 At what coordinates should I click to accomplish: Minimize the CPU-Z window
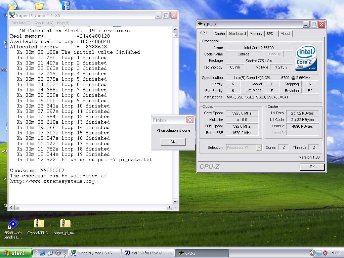point(306,24)
